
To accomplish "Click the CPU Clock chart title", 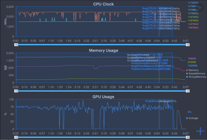I will [103, 4].
